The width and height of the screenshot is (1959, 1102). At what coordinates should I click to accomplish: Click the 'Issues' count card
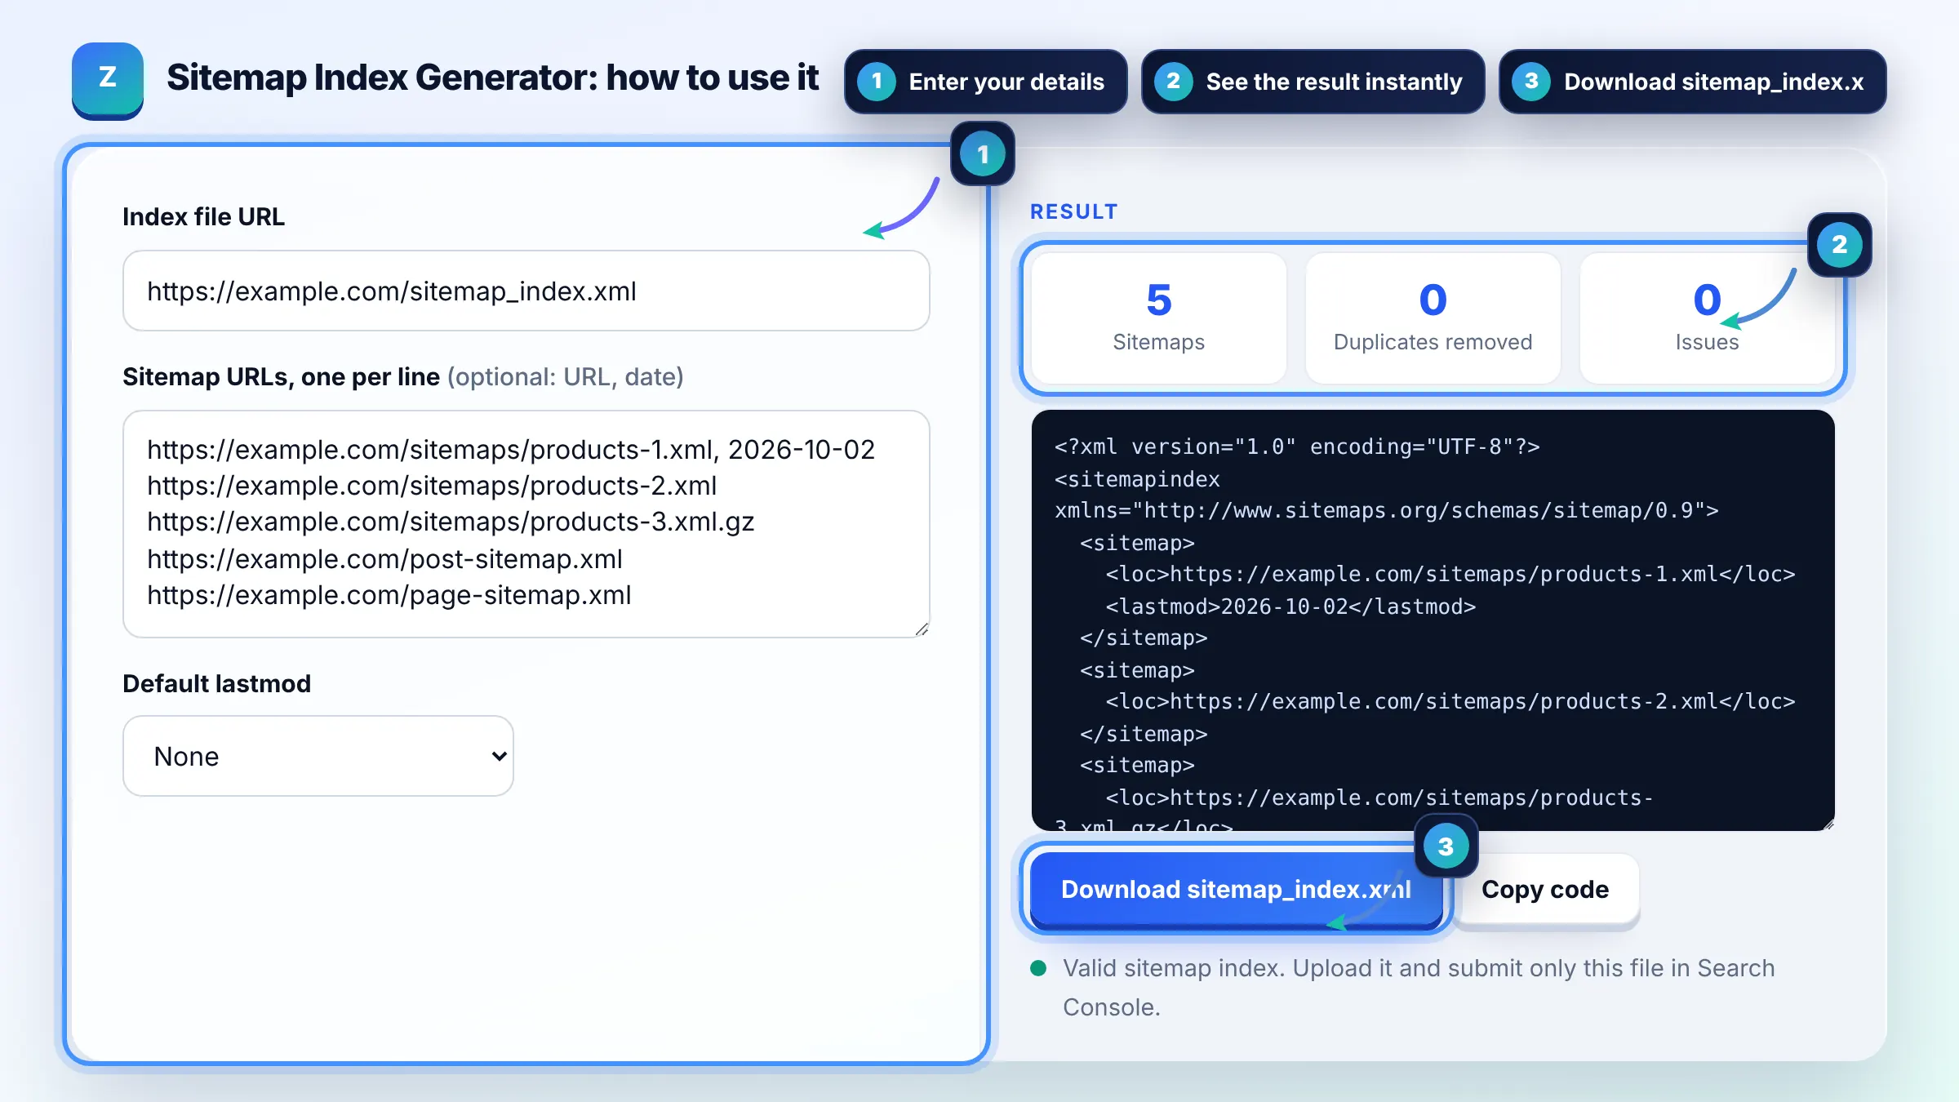1707,318
